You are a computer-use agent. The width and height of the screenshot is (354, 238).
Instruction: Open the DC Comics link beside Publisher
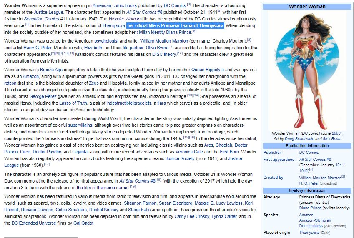pos(309,153)
